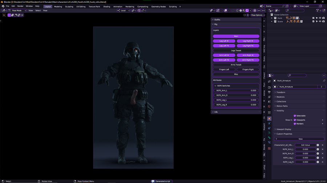Open the Physics properties tab icon
Screen dimensions: 327x183
pyautogui.click(x=269, y=123)
